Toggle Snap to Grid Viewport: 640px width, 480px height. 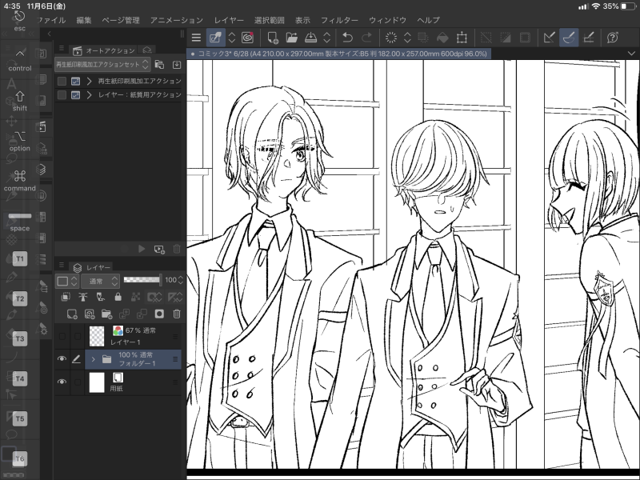[588, 38]
